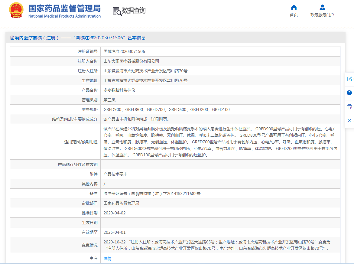Click the 首页 label
The image size is (354, 264).
coord(294,15)
